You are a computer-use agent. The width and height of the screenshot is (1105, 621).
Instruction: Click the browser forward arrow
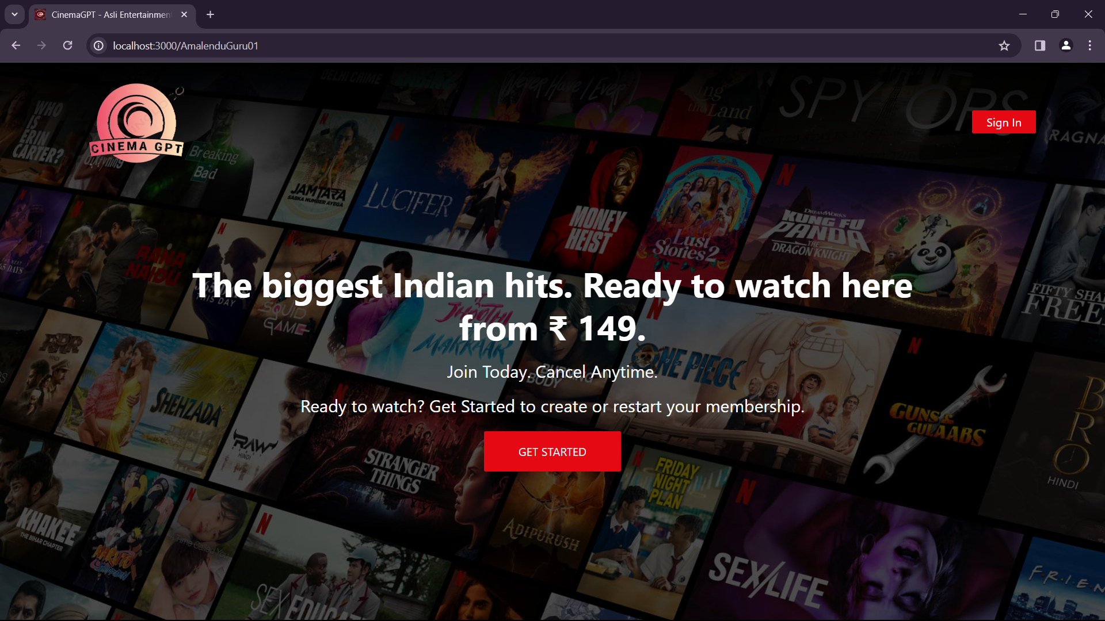[41, 45]
